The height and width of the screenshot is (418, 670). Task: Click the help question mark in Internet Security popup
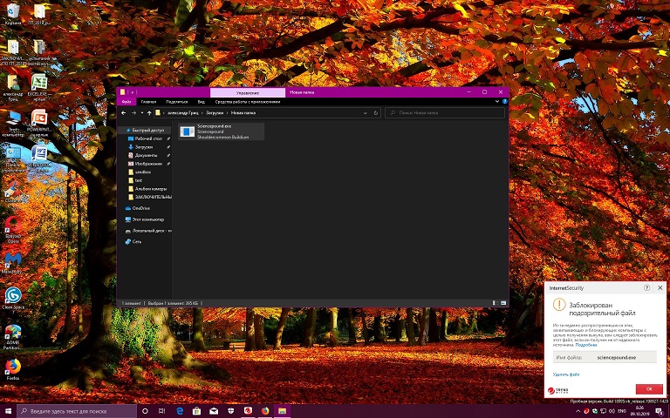click(x=646, y=287)
